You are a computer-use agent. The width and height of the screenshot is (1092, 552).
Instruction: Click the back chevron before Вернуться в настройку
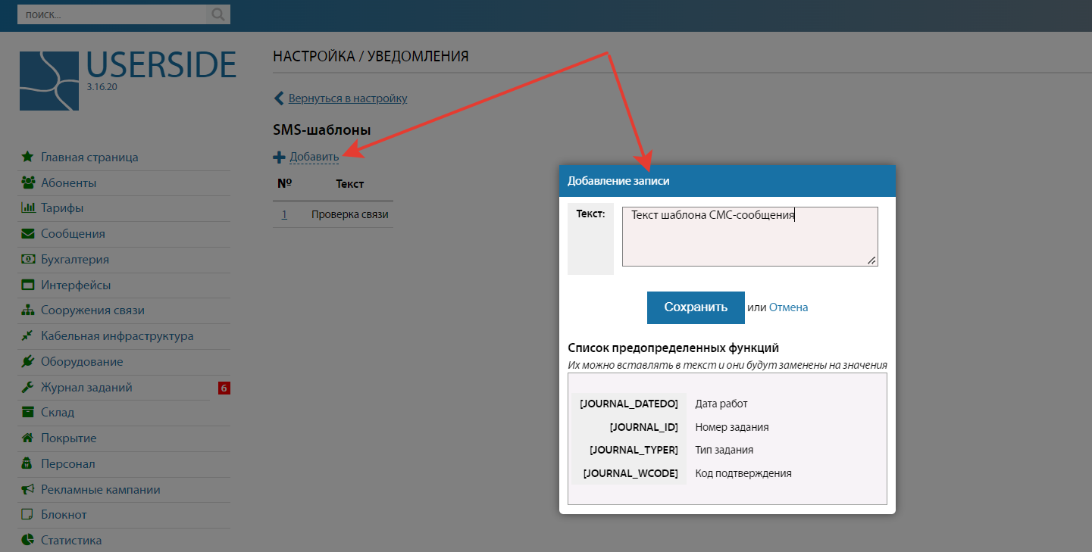[x=278, y=98]
